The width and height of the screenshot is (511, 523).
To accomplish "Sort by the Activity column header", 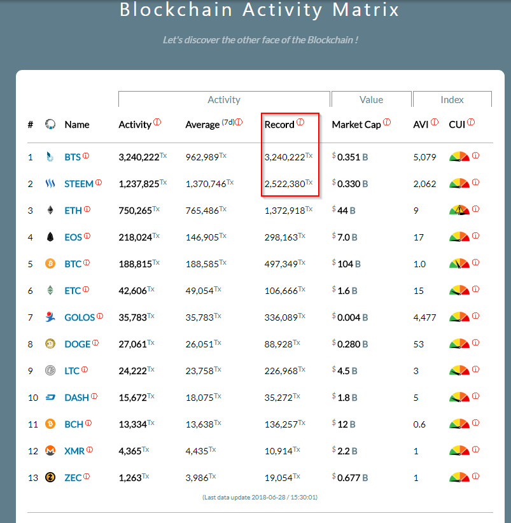I will [x=135, y=125].
